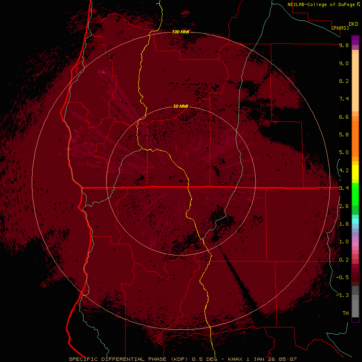Click the purple top segment of color bar
362x362 pixels.
pyautogui.click(x=355, y=40)
